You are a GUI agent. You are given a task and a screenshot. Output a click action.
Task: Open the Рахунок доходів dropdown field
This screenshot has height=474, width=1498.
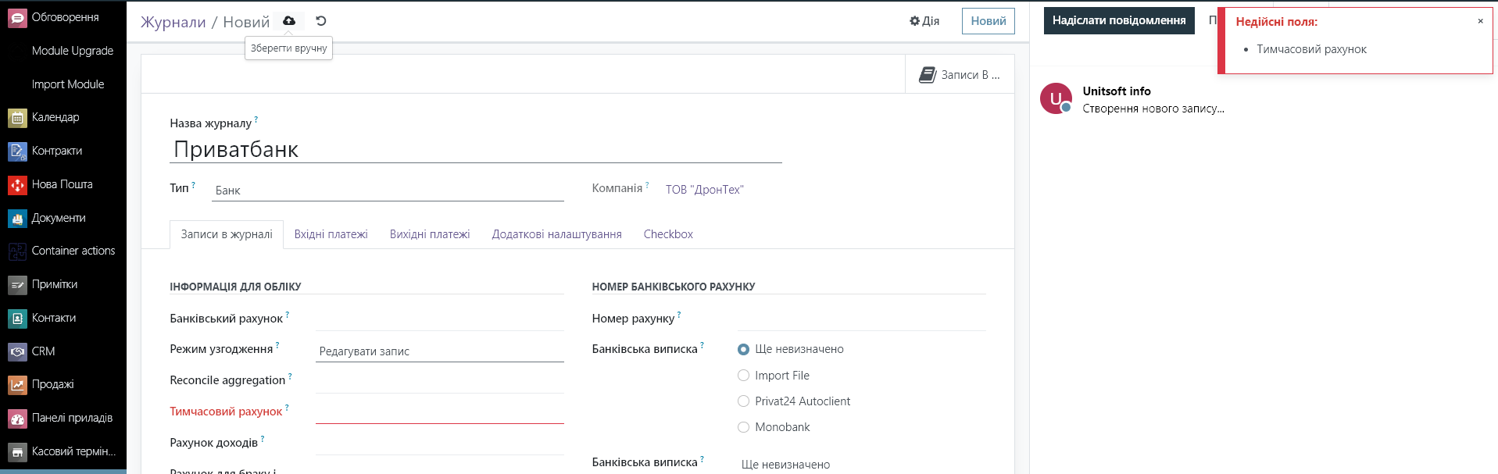440,444
